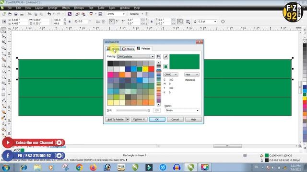Select the Crop tool in toolbox
The image size is (307, 172).
tap(3, 42)
